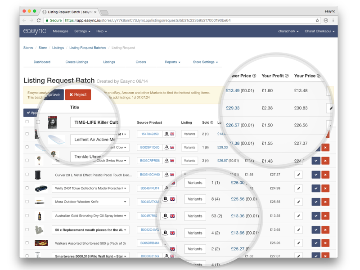This screenshot has width=360, height=270.
Task: Click the Amazon icon beside B003N9CM60
Action: (x=166, y=175)
